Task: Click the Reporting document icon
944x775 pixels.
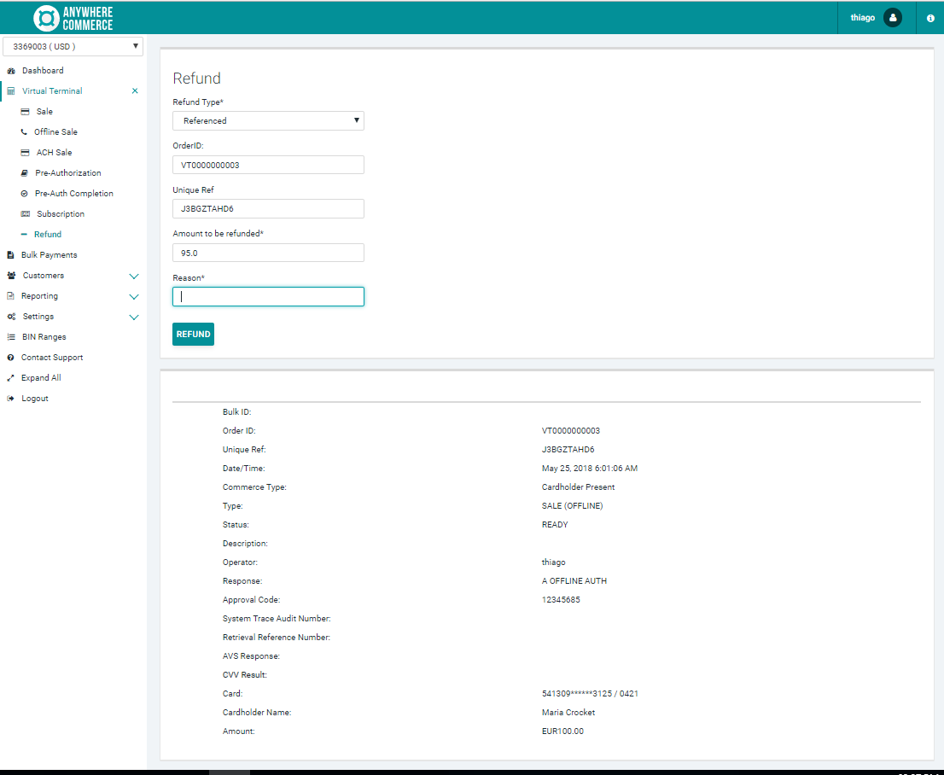Action: coord(10,295)
